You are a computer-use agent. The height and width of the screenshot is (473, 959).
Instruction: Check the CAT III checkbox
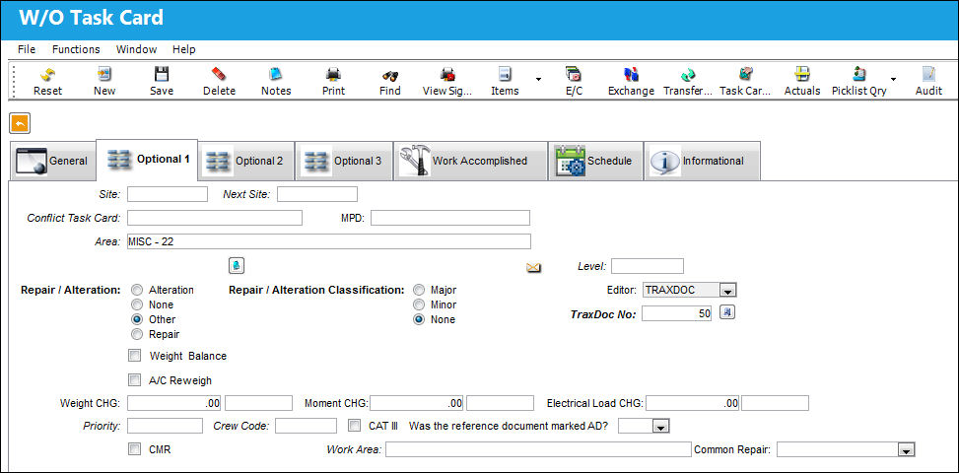click(355, 425)
